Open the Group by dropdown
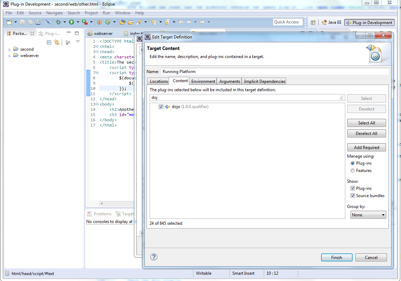 point(368,215)
